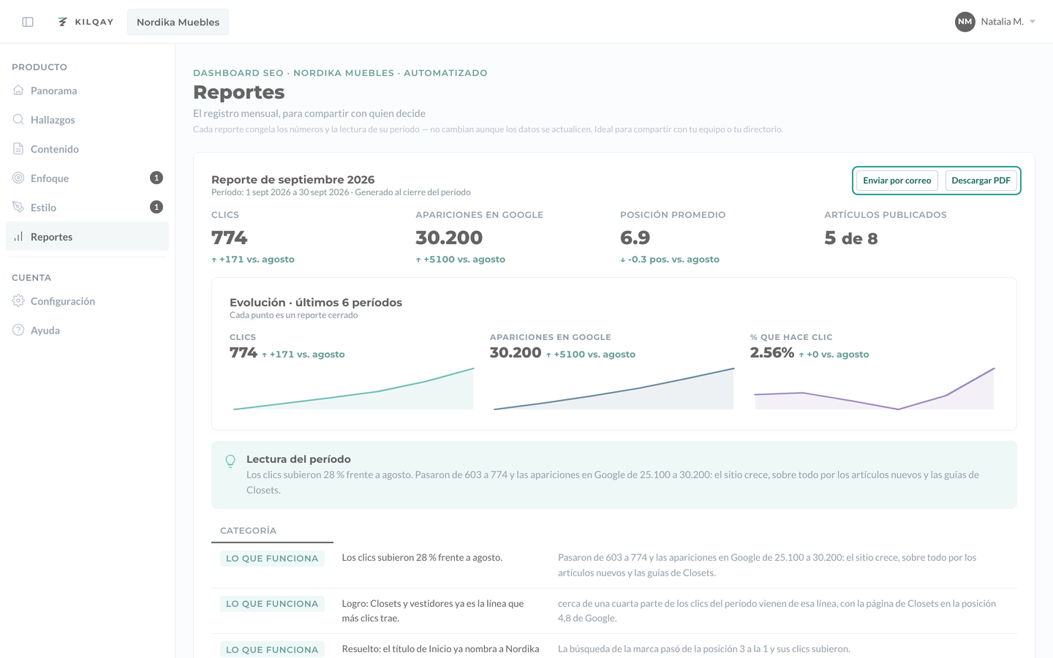
Task: Click the Contenido document icon
Action: click(18, 148)
